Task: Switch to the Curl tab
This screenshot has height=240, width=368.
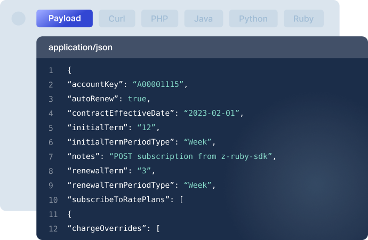Action: pyautogui.click(x=117, y=19)
